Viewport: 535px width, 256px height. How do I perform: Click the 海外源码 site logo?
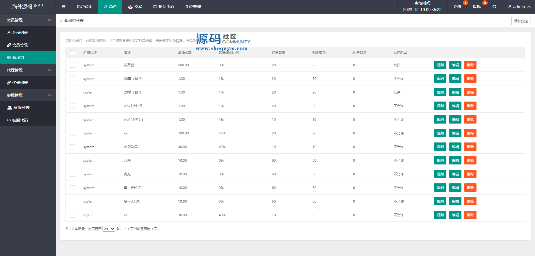[28, 6]
